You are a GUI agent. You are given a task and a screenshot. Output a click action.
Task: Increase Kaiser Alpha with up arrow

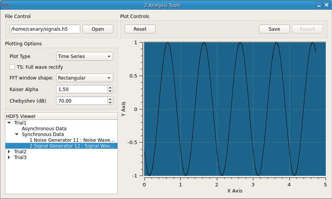coord(110,88)
